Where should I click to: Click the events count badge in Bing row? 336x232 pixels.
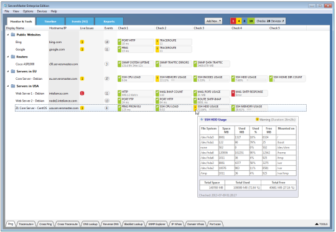point(107,42)
